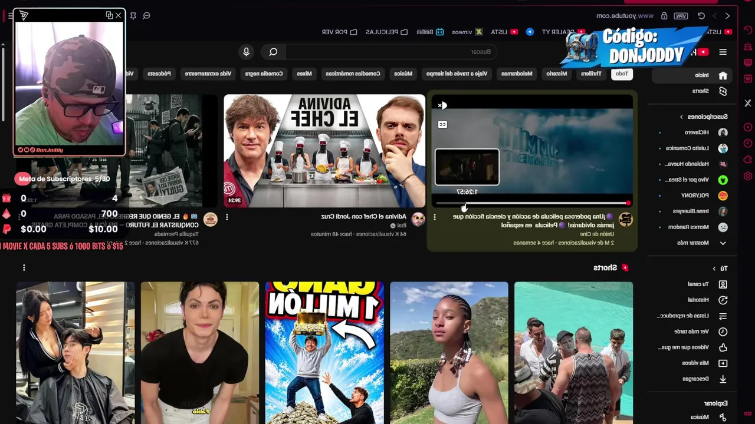This screenshot has height=424, width=755.
Task: Open options menu for the película video
Action: tap(435, 217)
